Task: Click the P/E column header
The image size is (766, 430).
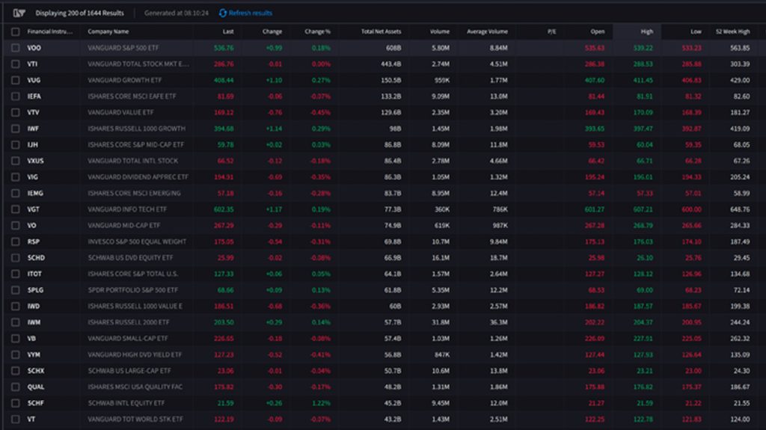Action: (551, 31)
